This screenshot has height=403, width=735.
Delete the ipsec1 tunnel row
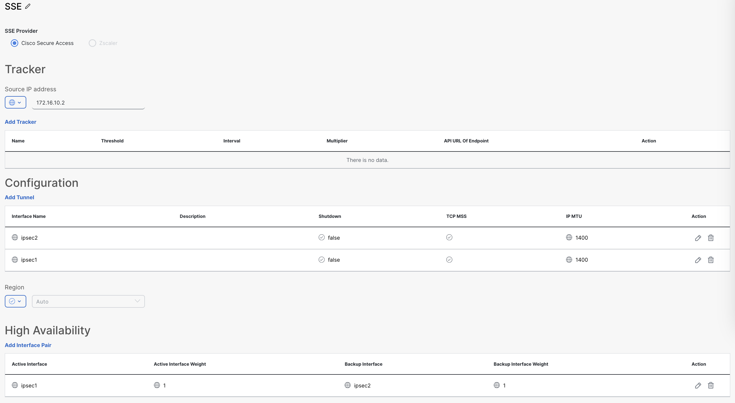tap(710, 260)
